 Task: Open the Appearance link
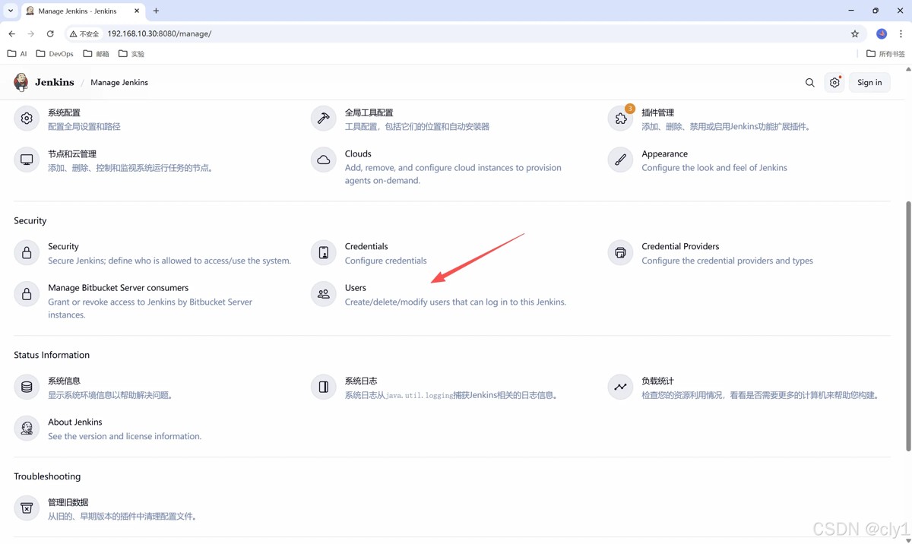(664, 153)
